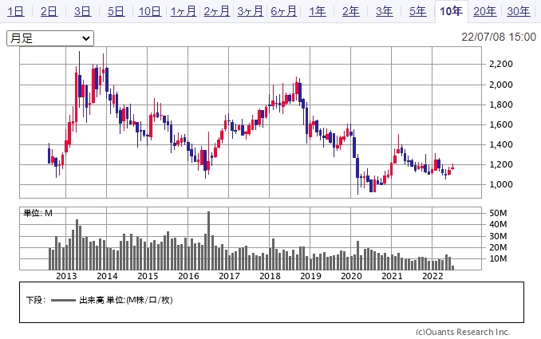Viewport: 541px width, 339px height.
Task: Select the 5日 period tab
Action: point(116,11)
